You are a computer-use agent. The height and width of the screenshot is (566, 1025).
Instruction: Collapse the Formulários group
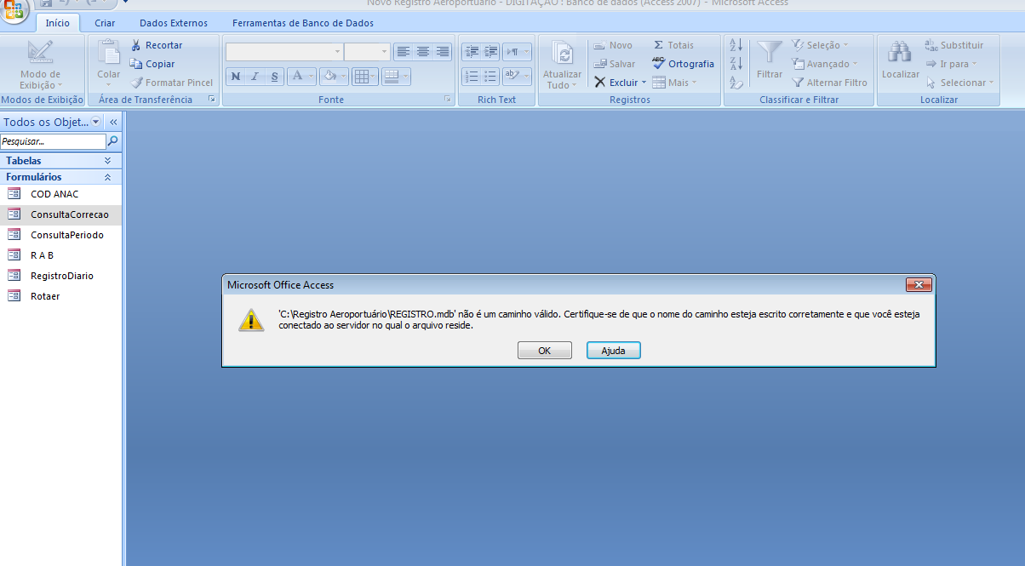point(107,177)
